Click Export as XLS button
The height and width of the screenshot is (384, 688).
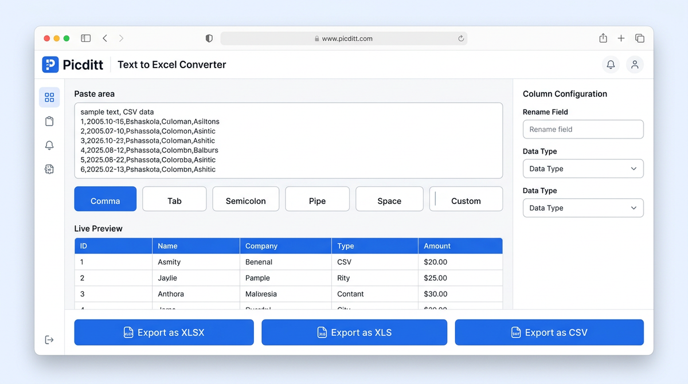tap(354, 332)
